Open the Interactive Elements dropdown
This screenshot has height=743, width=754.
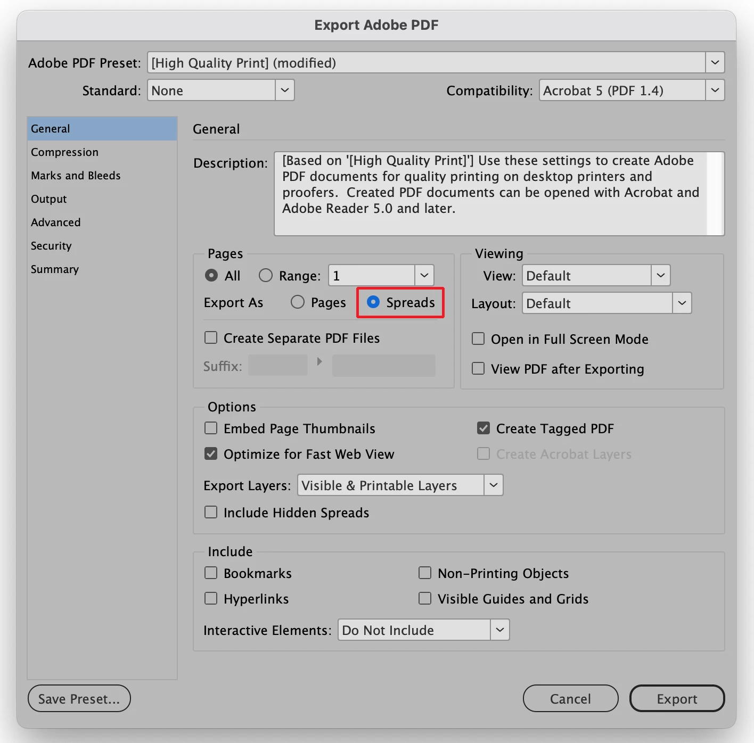tap(423, 630)
